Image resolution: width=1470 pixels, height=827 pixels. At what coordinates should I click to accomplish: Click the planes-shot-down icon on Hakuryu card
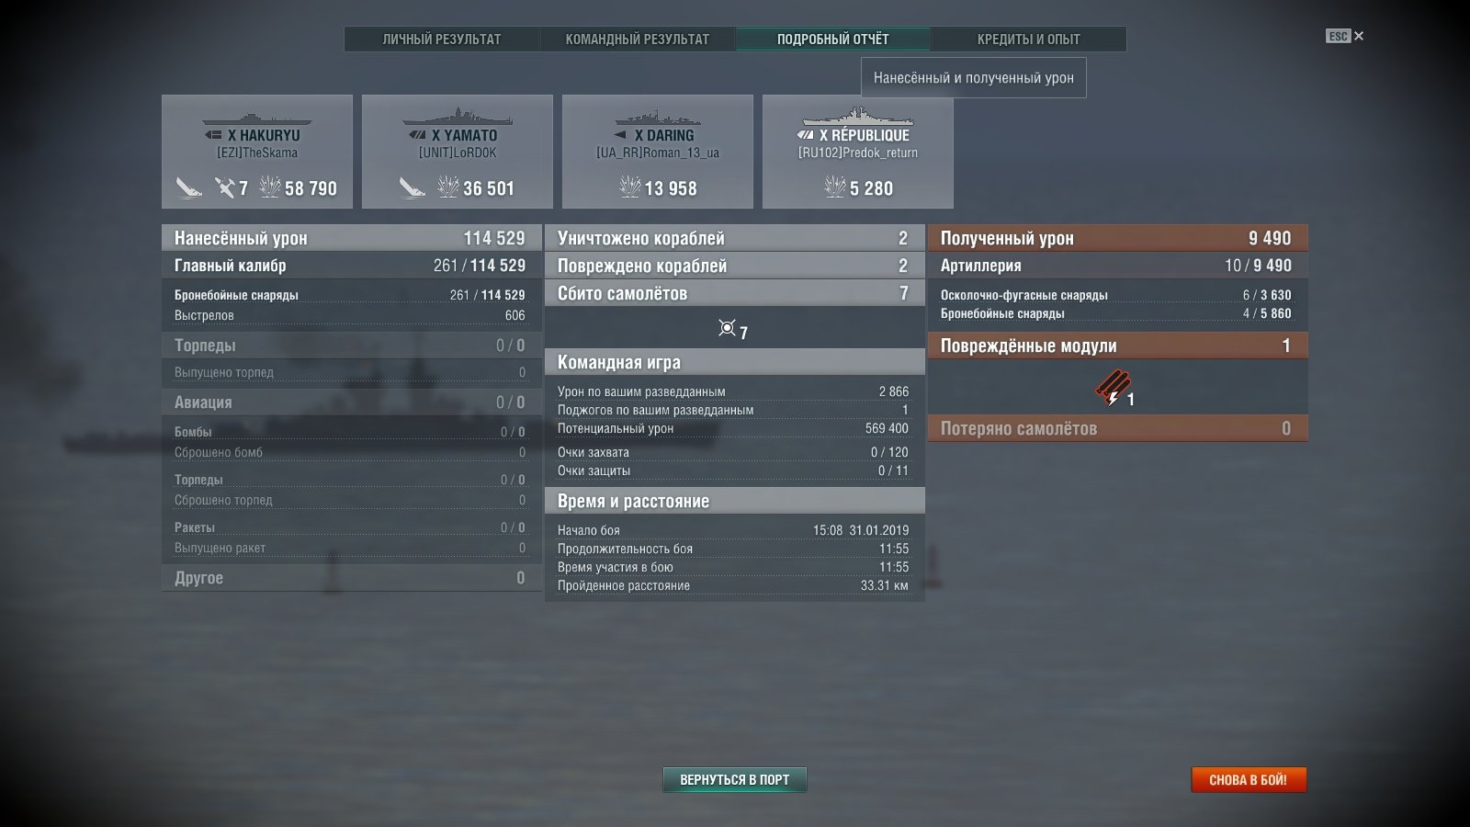(225, 187)
